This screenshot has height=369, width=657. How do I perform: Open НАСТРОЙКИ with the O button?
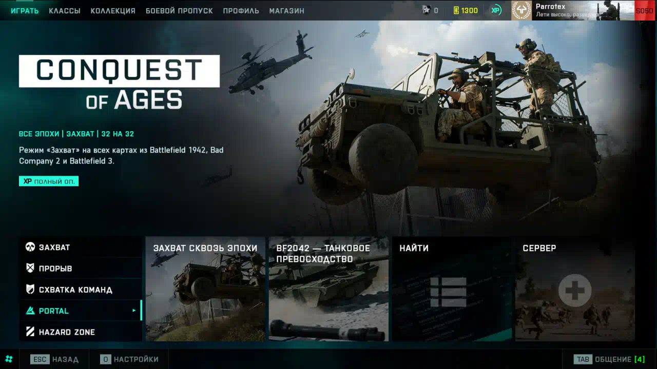click(x=129, y=359)
